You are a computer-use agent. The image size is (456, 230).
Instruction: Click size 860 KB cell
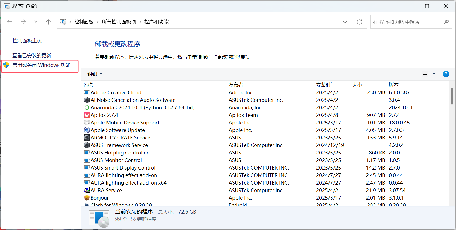(377, 153)
